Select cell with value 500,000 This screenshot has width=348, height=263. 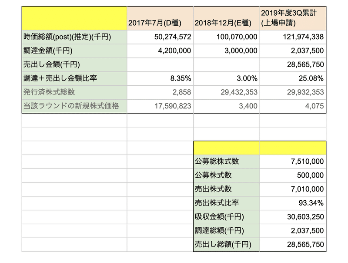click(x=293, y=175)
